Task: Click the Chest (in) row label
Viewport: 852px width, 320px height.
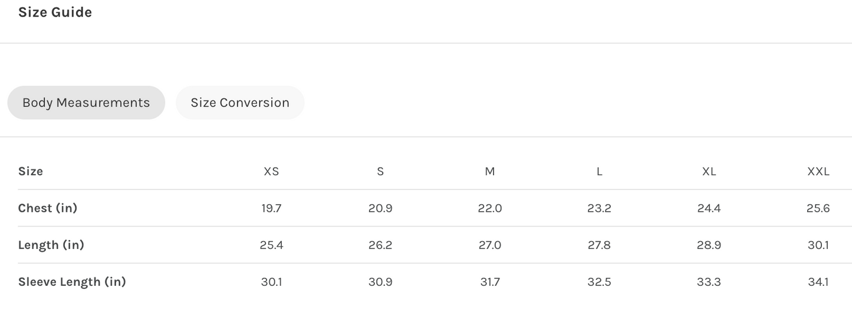Action: (48, 208)
